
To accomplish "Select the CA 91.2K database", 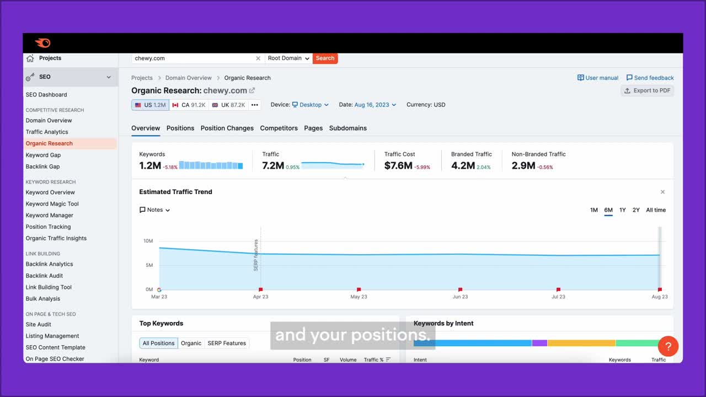I will tap(189, 105).
